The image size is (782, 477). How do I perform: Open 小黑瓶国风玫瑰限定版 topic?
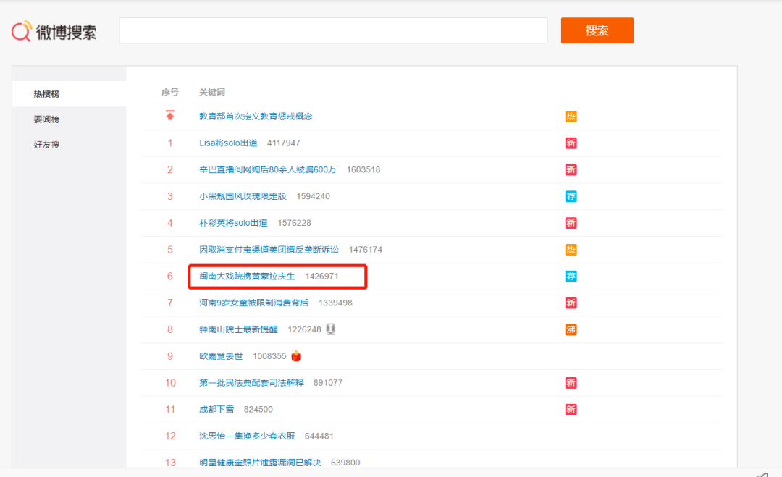243,196
